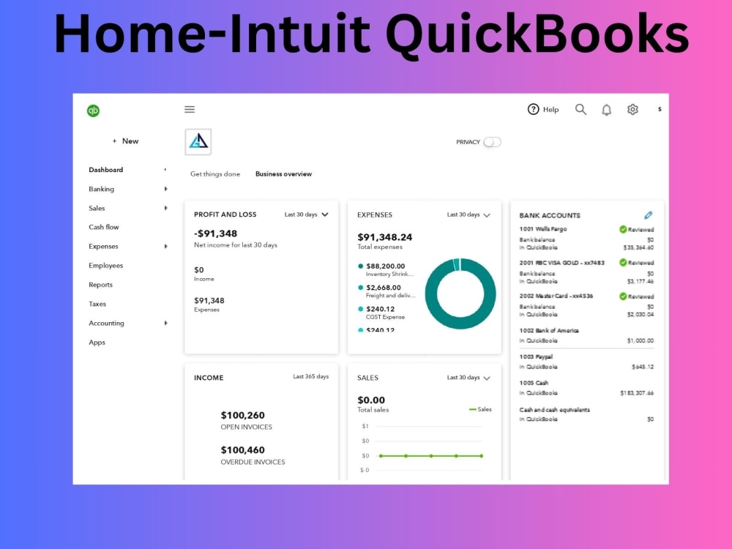732x549 pixels.
Task: Toggle the Privacy switch
Action: (491, 142)
